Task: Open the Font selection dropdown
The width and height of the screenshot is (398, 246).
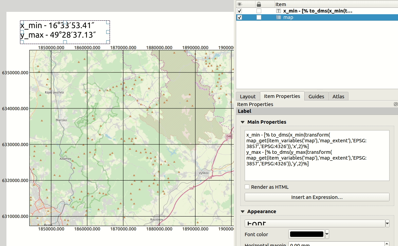Action: [x=387, y=223]
